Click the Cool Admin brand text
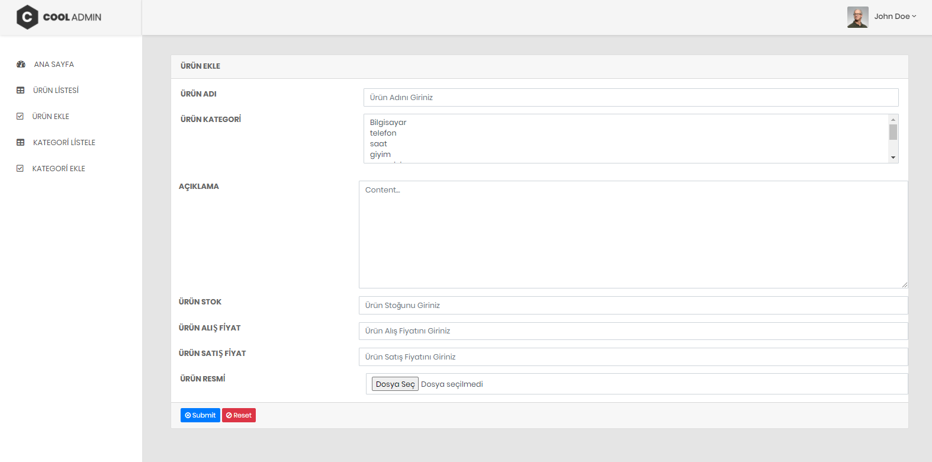 [x=72, y=17]
